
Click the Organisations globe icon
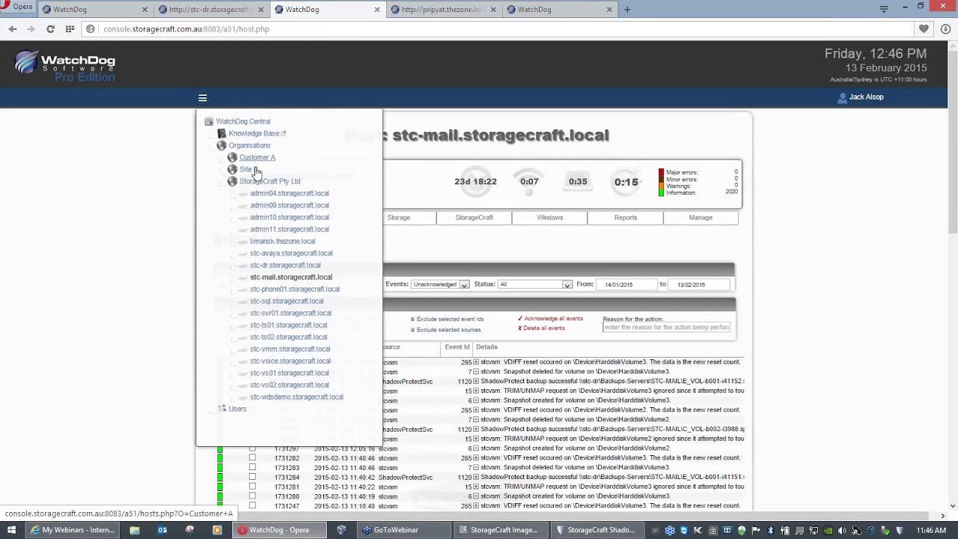(222, 145)
